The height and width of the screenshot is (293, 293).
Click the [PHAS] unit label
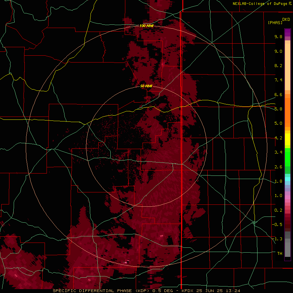pos(275,22)
